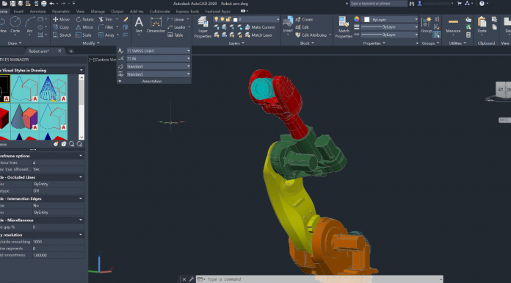Open the Annotate ribbon tab
The height and width of the screenshot is (283, 511).
(37, 12)
